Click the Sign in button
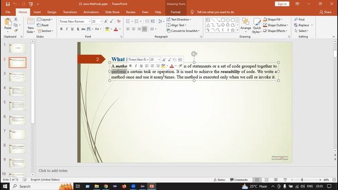The image size is (338, 190). tap(282, 4)
